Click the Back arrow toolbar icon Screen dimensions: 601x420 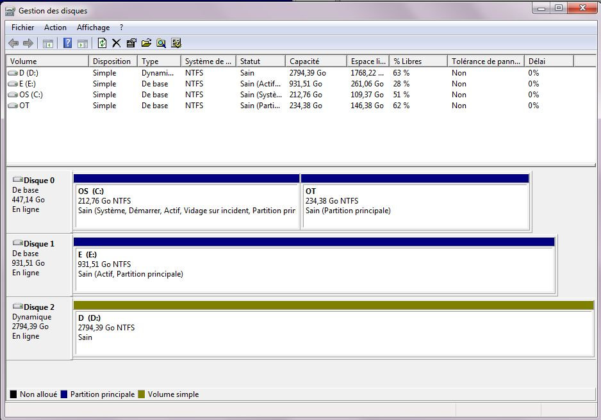point(13,44)
